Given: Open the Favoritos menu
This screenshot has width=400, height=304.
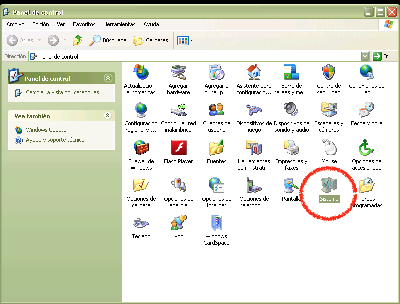Looking at the screenshot, I should click(x=84, y=24).
